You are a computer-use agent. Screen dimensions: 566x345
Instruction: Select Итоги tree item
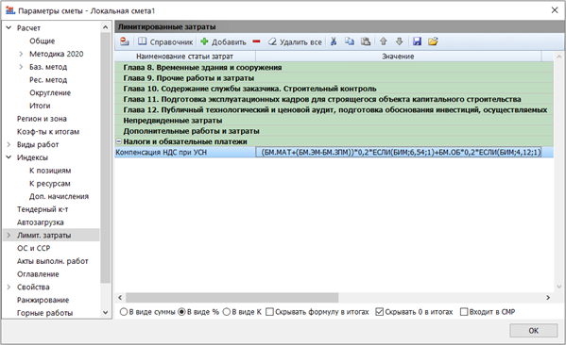pyautogui.click(x=40, y=106)
